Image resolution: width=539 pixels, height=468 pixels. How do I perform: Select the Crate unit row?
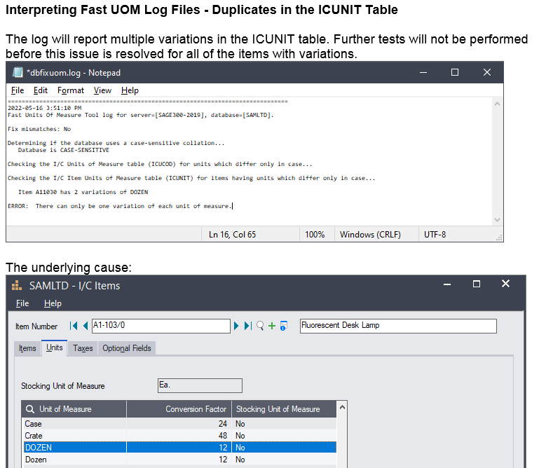point(179,435)
